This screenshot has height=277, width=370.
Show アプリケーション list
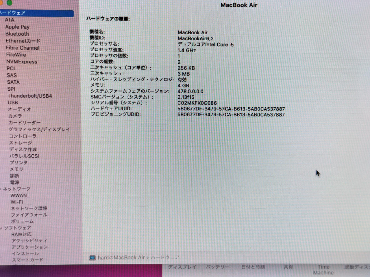29,247
